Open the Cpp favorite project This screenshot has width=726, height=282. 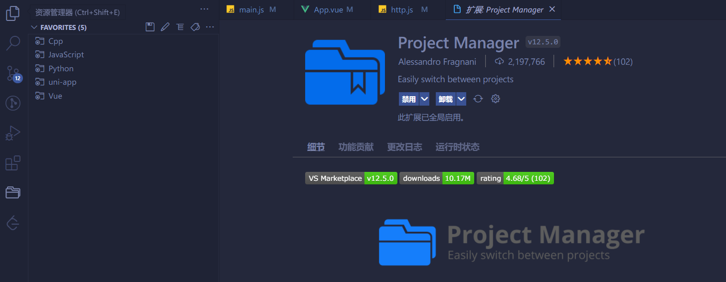(x=123, y=41)
